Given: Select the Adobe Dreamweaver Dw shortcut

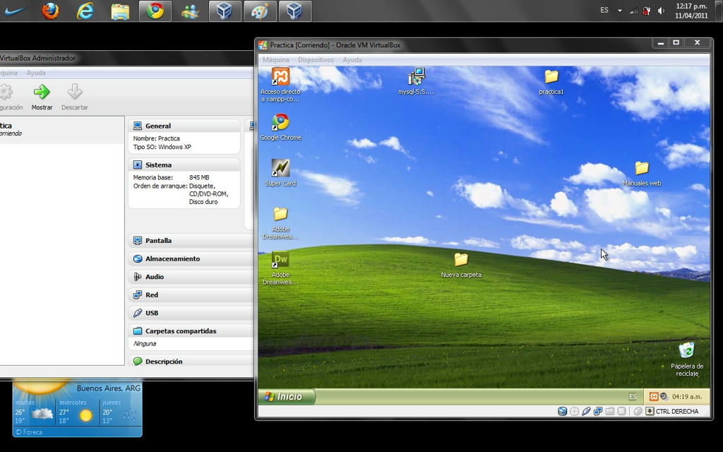Looking at the screenshot, I should 280,268.
